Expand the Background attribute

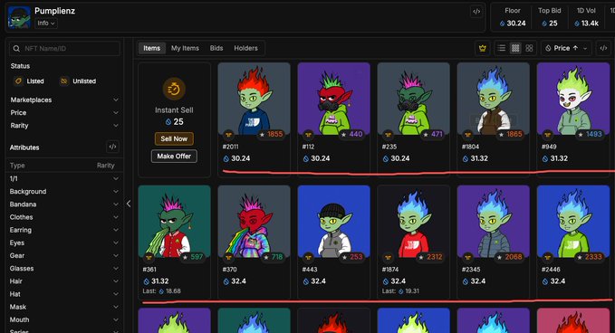[64, 192]
